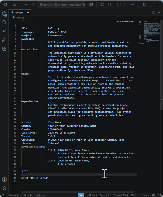163x197 pixels.
Task: Click the 'File created' revision note
Action: (66, 164)
